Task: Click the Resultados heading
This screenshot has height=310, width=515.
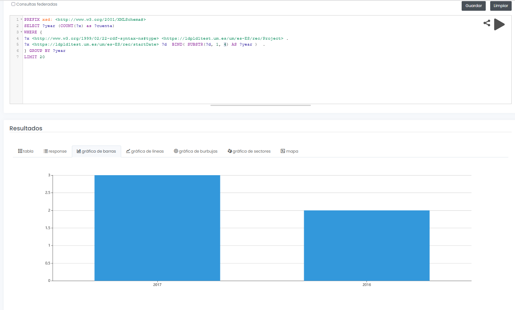Action: pos(26,129)
